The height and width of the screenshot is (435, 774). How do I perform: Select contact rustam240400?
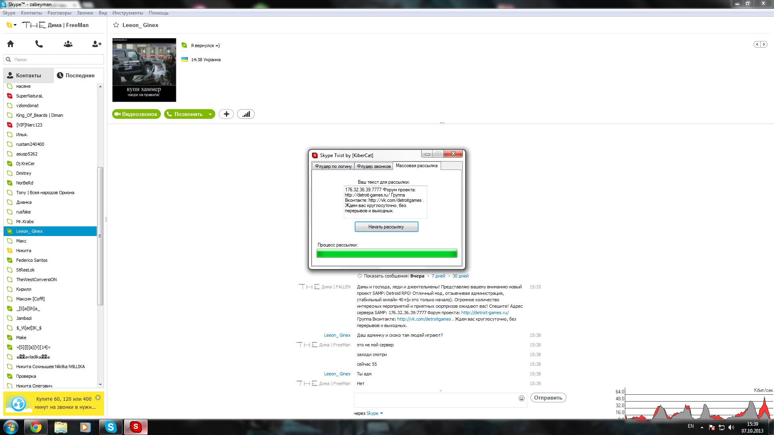point(50,144)
